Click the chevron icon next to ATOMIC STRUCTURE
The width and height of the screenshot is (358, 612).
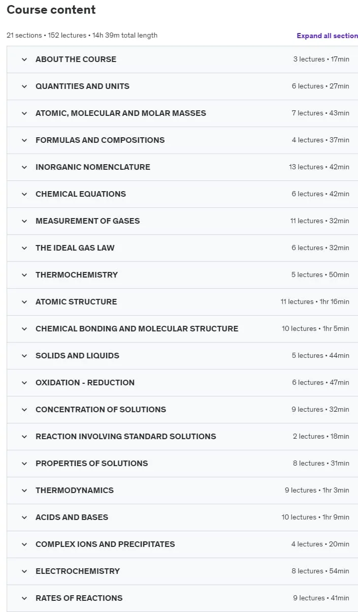pos(24,302)
